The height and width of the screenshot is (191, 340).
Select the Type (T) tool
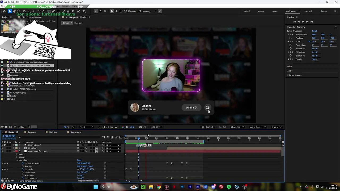point(58,11)
